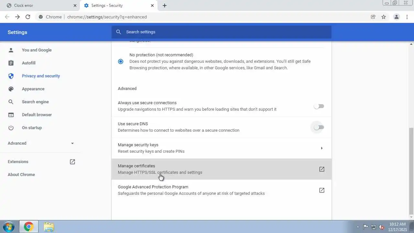
Task: Show hidden tray icons arrow
Action: [358, 227]
